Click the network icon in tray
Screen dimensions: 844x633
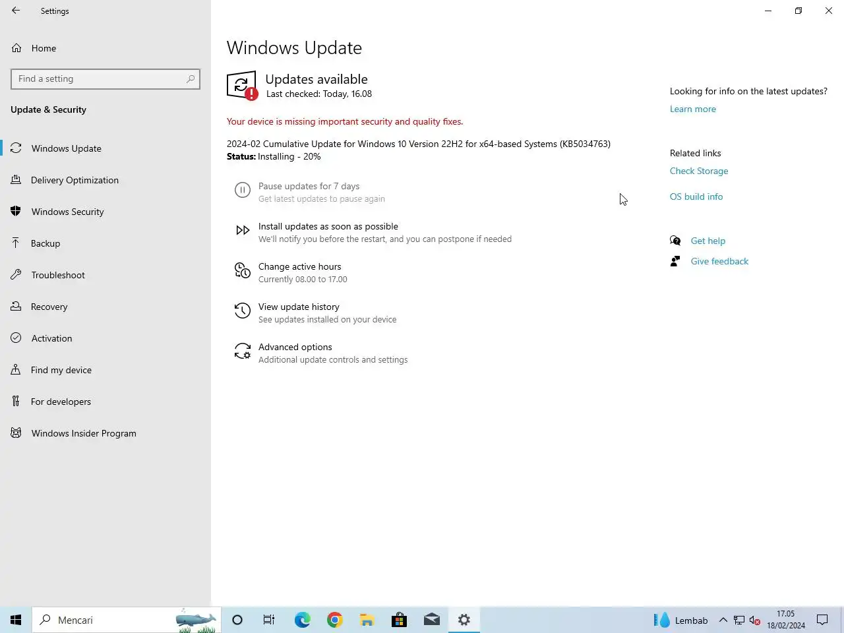pos(739,620)
